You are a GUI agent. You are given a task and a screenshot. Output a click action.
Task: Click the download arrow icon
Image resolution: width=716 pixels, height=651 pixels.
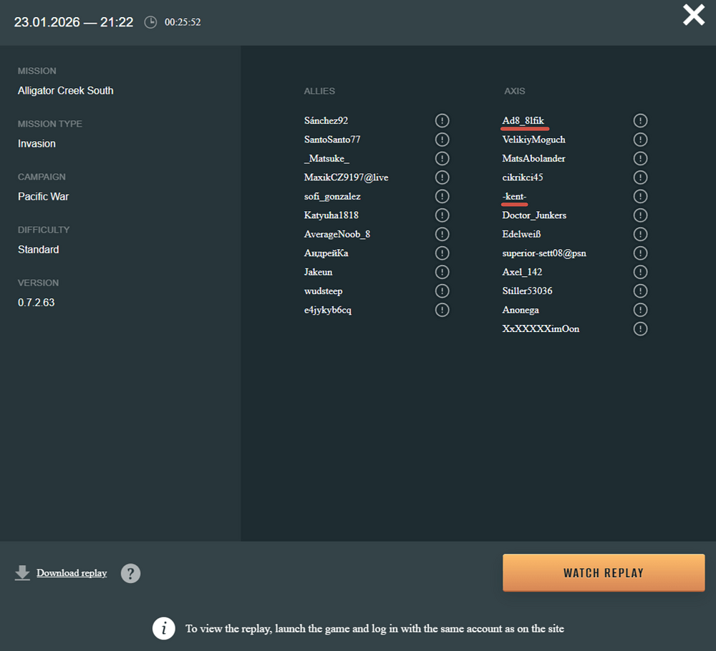[x=22, y=573]
